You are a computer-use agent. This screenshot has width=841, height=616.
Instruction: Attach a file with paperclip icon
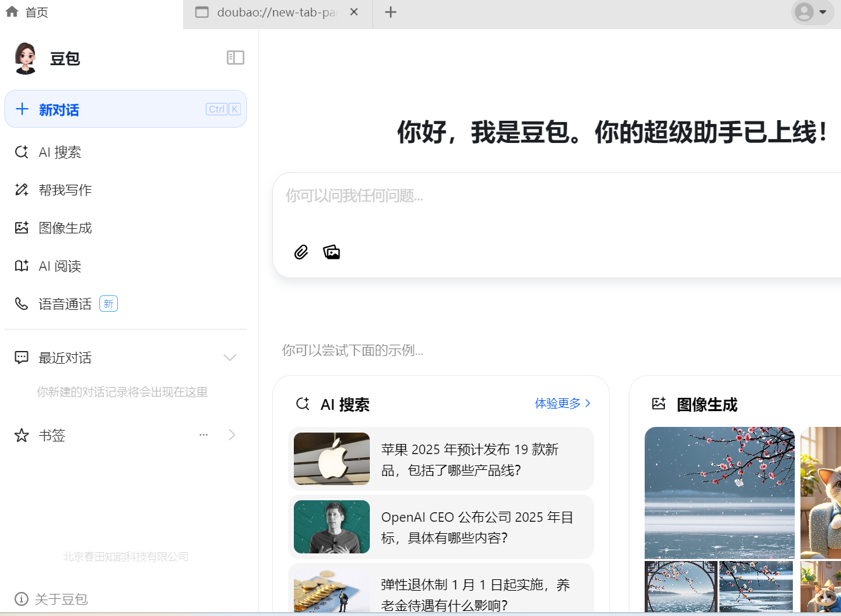[x=301, y=252]
